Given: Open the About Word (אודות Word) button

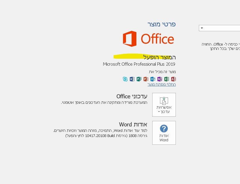Looking at the screenshot, I should pyautogui.click(x=164, y=133).
